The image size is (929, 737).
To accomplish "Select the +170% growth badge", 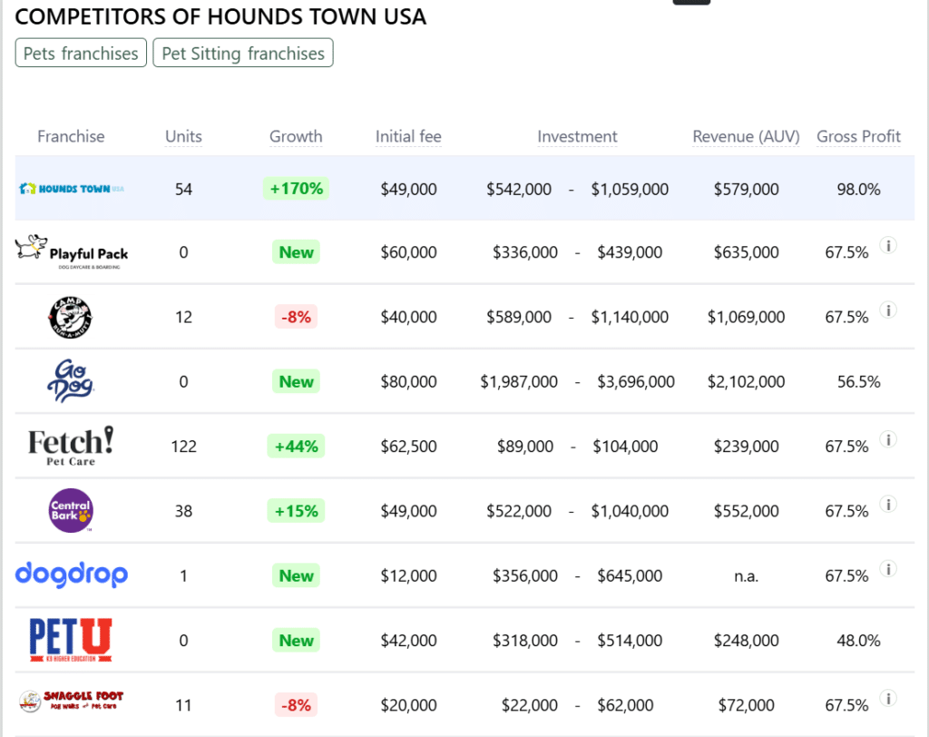I will tap(296, 189).
